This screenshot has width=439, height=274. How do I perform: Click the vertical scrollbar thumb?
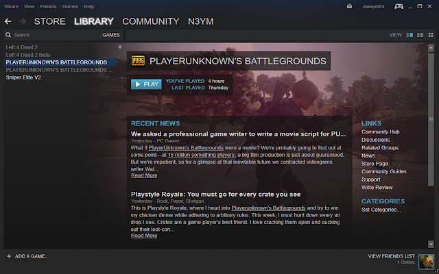pyautogui.click(x=431, y=119)
